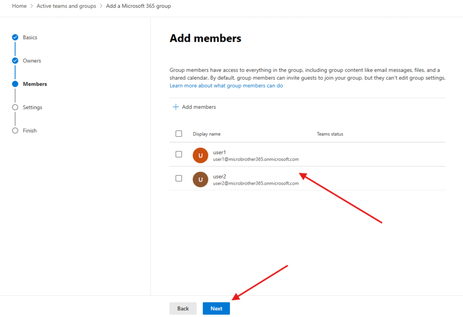Click the Settings step circle icon
Viewport: 463px width, 317px height.
click(15, 107)
